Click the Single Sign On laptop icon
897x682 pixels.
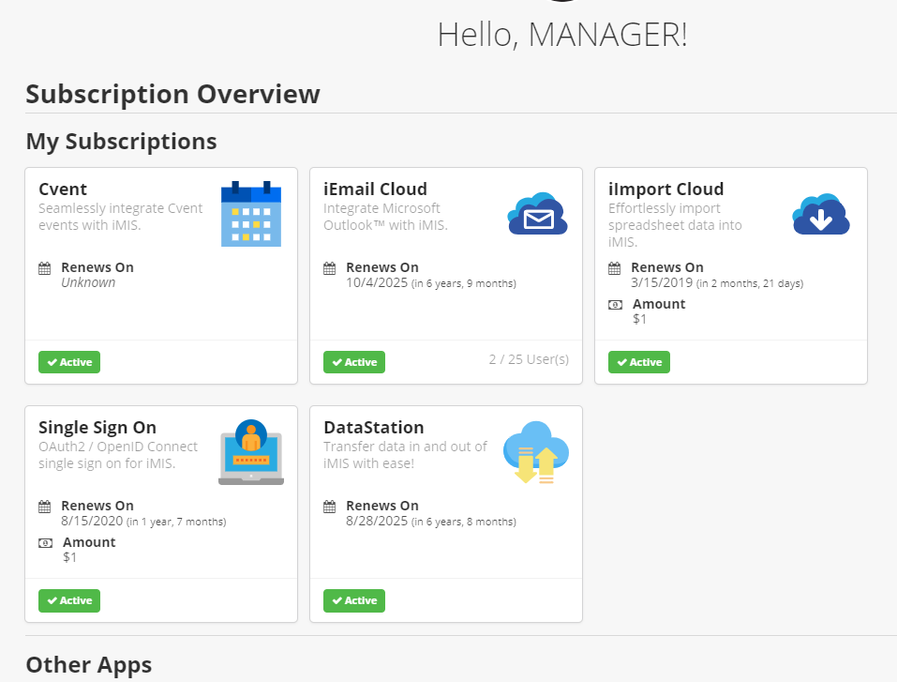click(250, 452)
